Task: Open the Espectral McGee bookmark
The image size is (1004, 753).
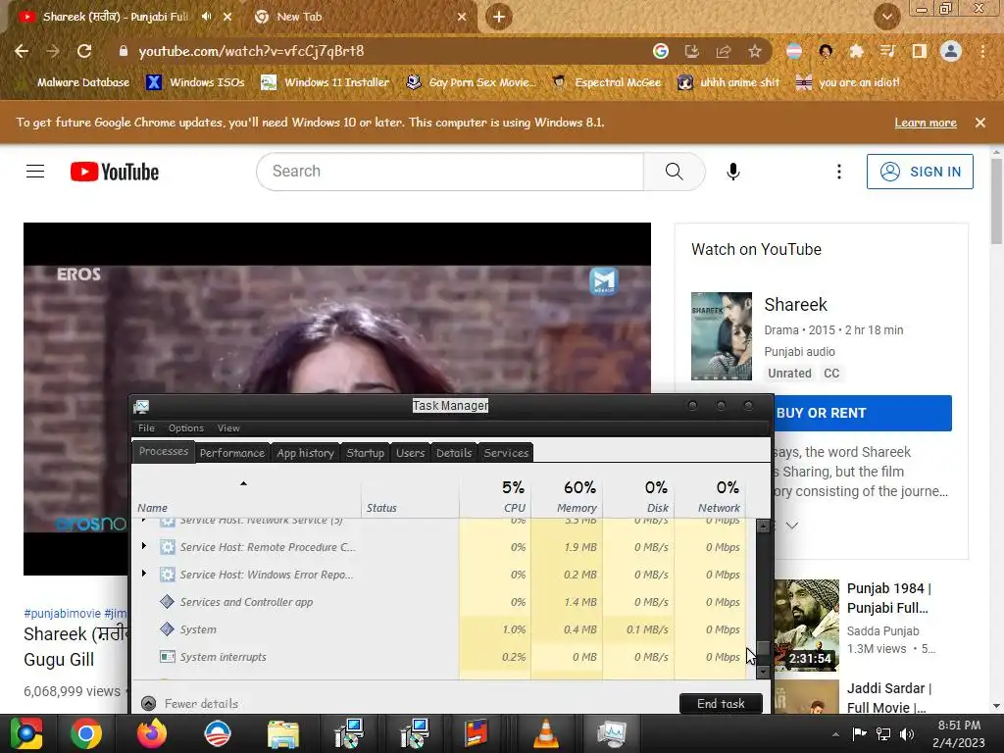Action: pyautogui.click(x=607, y=82)
